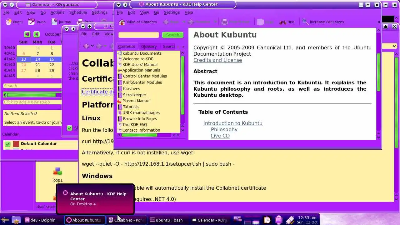The image size is (400, 225).
Task: Click the New To-do icon in KOrganizer
Action: (x=31, y=22)
